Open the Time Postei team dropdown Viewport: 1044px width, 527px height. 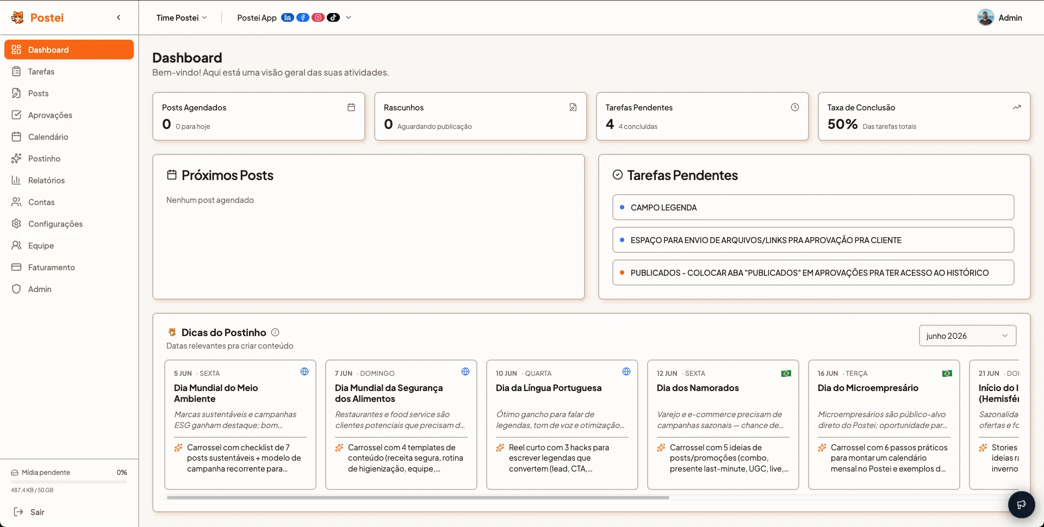182,17
